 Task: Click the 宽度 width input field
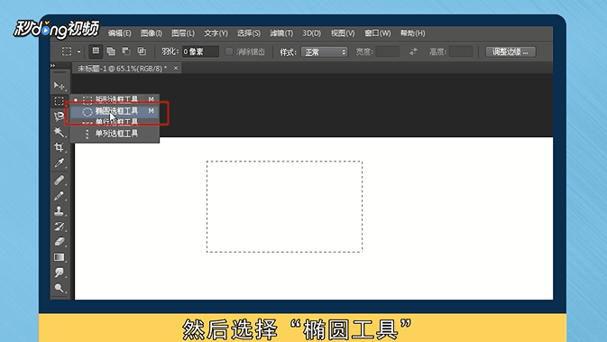pyautogui.click(x=388, y=51)
